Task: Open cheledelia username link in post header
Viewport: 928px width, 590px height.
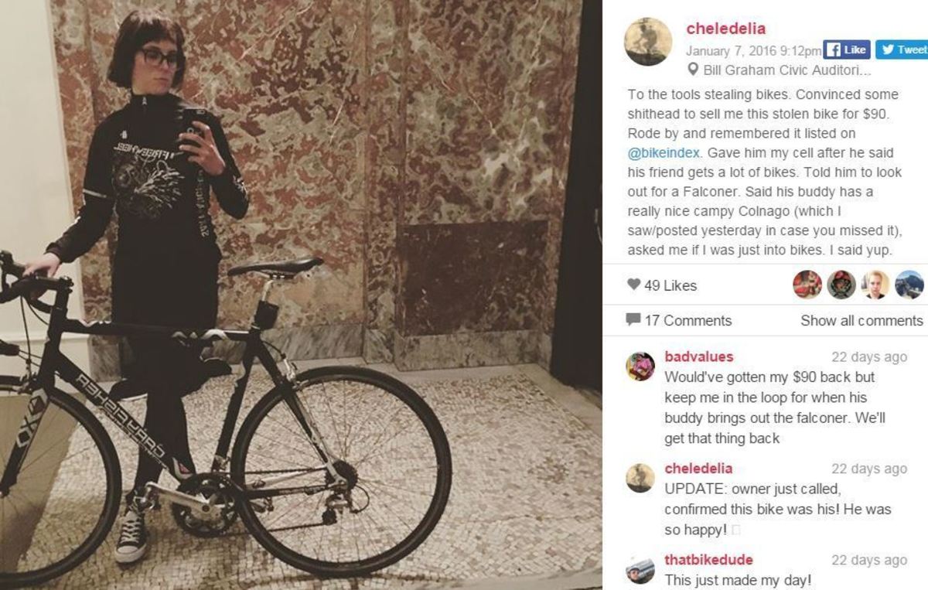Action: pos(725,29)
